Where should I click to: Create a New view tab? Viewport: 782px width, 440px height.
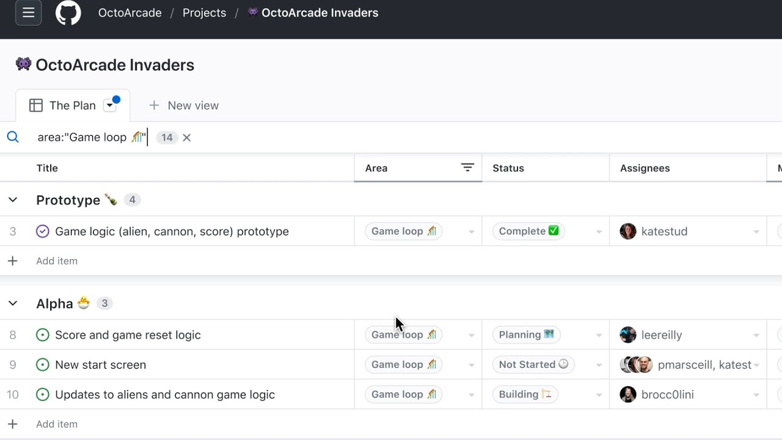(x=184, y=106)
